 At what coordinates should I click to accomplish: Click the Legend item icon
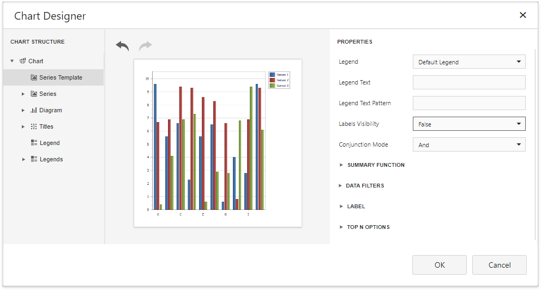[34, 143]
